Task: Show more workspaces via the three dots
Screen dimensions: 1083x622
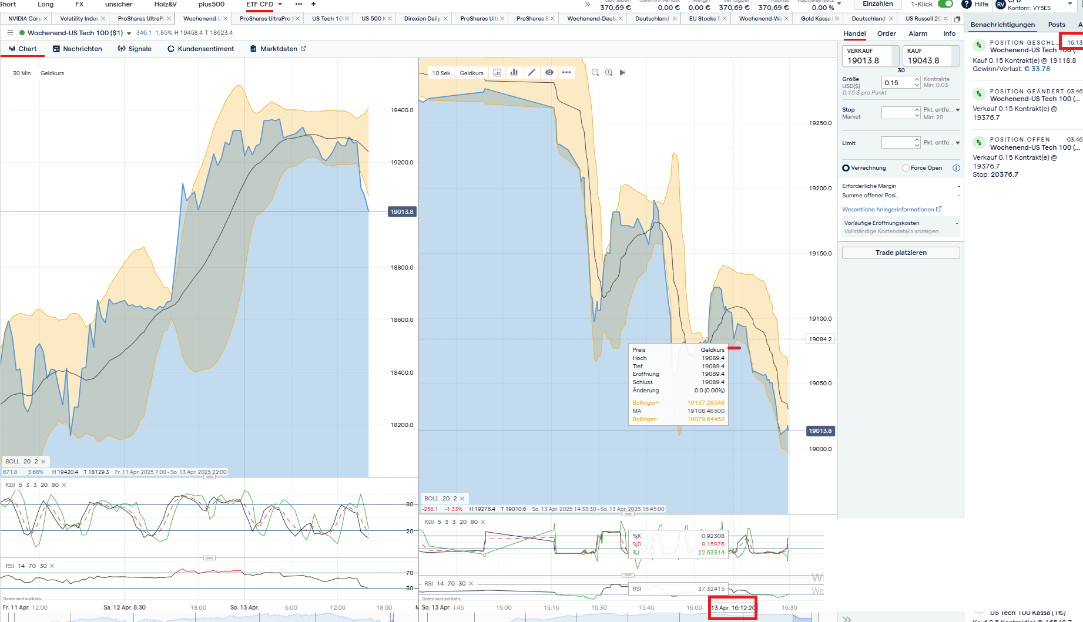Action: point(299,4)
